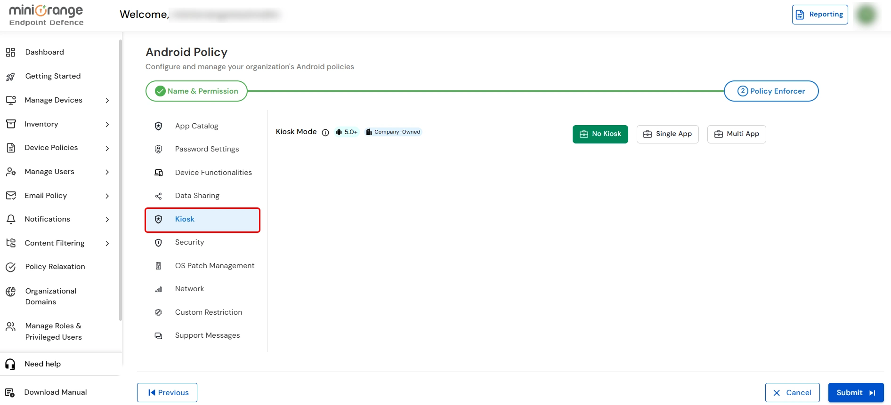Cancel the Android policy
The height and width of the screenshot is (405, 891).
coord(793,393)
